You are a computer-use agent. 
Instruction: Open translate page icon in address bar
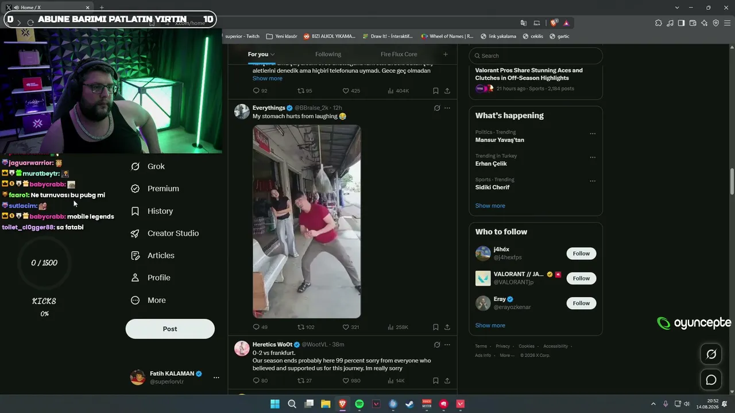pyautogui.click(x=524, y=23)
